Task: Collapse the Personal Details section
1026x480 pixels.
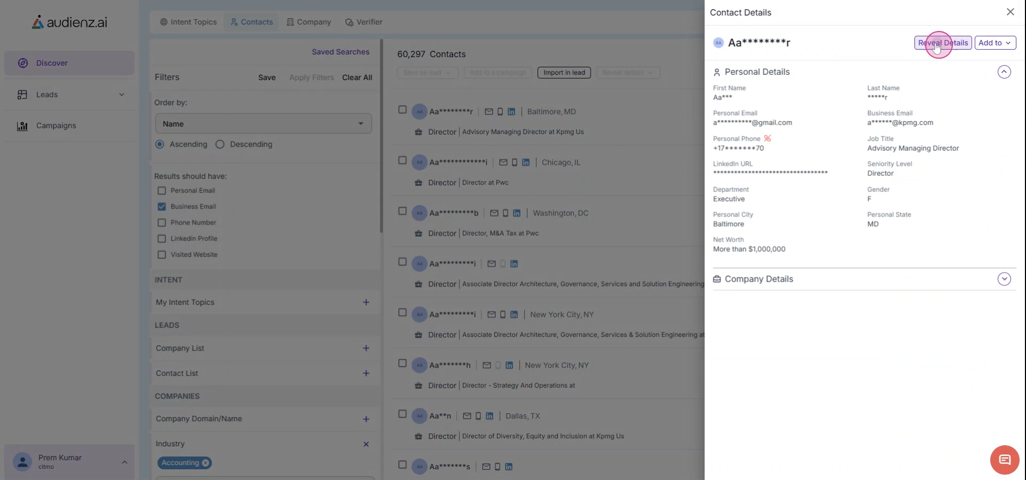Action: [x=1004, y=72]
